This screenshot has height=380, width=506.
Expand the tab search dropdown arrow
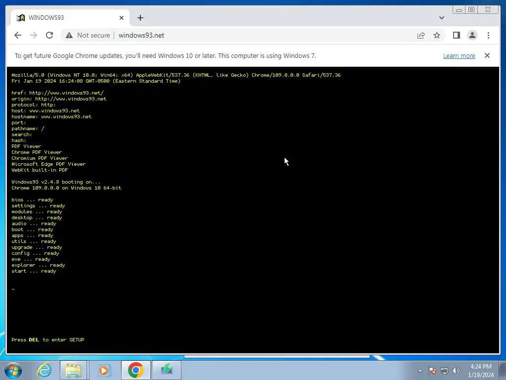(x=441, y=18)
